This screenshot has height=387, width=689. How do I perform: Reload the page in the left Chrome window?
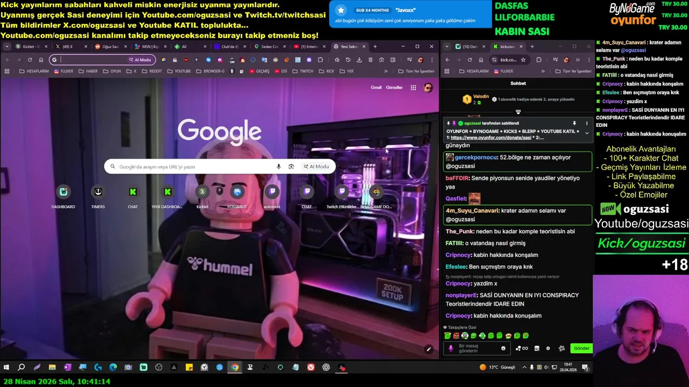coord(30,60)
